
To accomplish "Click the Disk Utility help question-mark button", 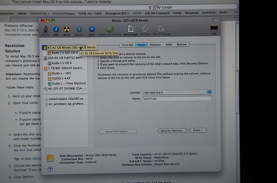I will tap(50, 169).
